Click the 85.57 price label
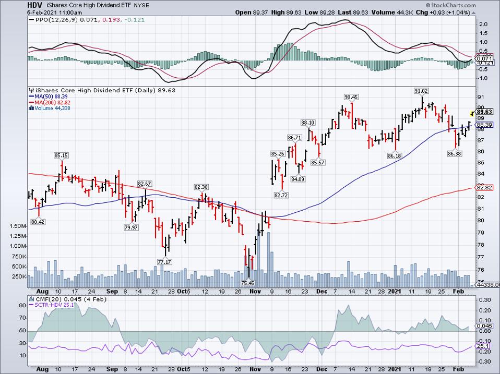Screen dimensions: 500x374 tap(318, 162)
